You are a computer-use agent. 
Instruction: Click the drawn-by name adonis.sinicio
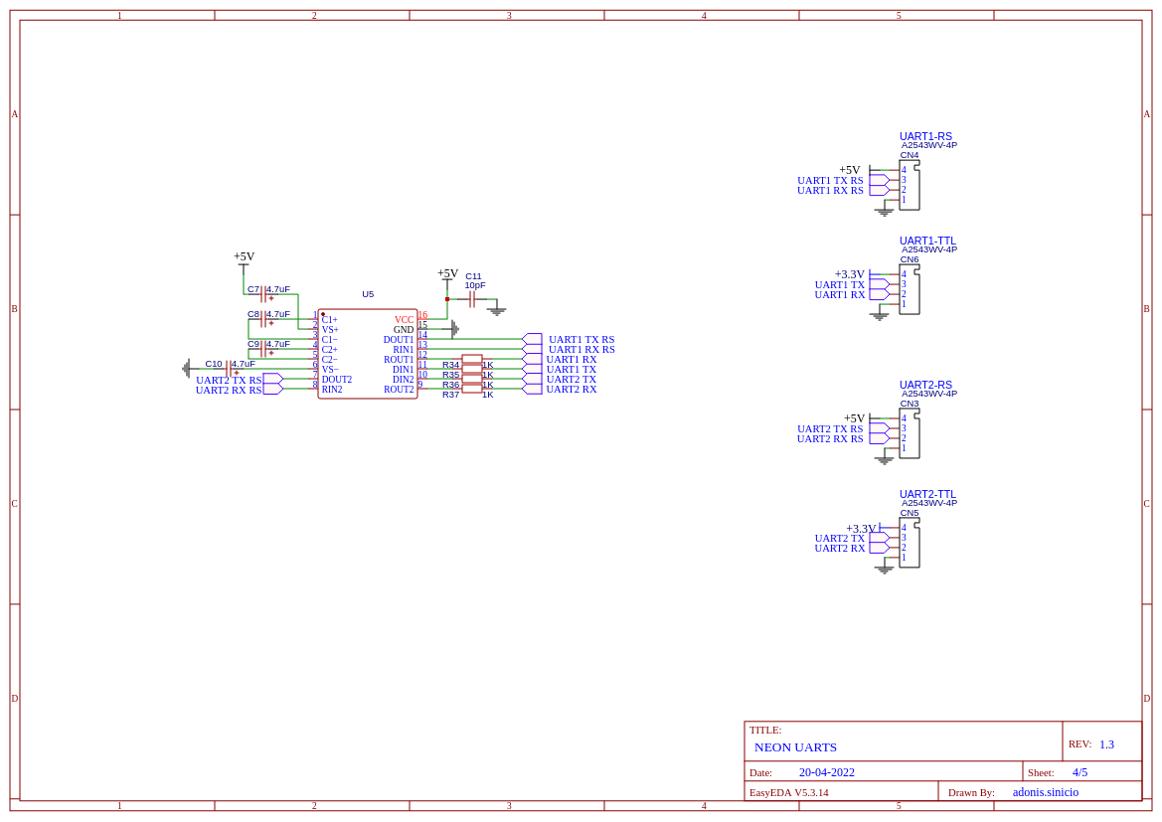click(1046, 792)
